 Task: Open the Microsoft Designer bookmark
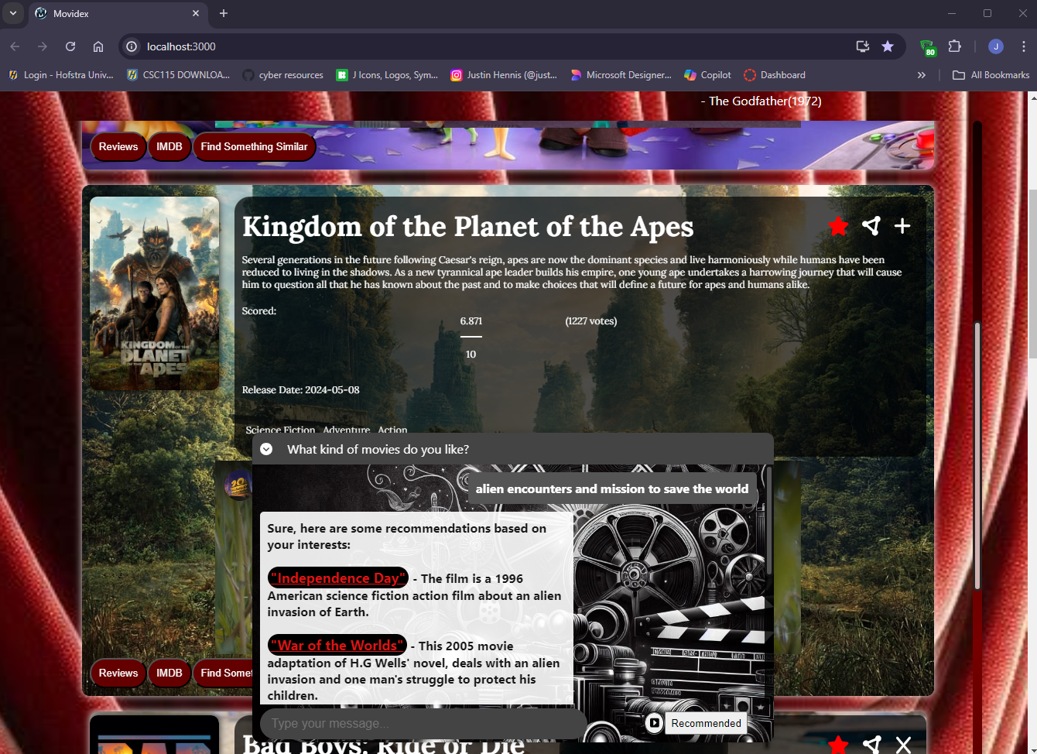[x=621, y=75]
